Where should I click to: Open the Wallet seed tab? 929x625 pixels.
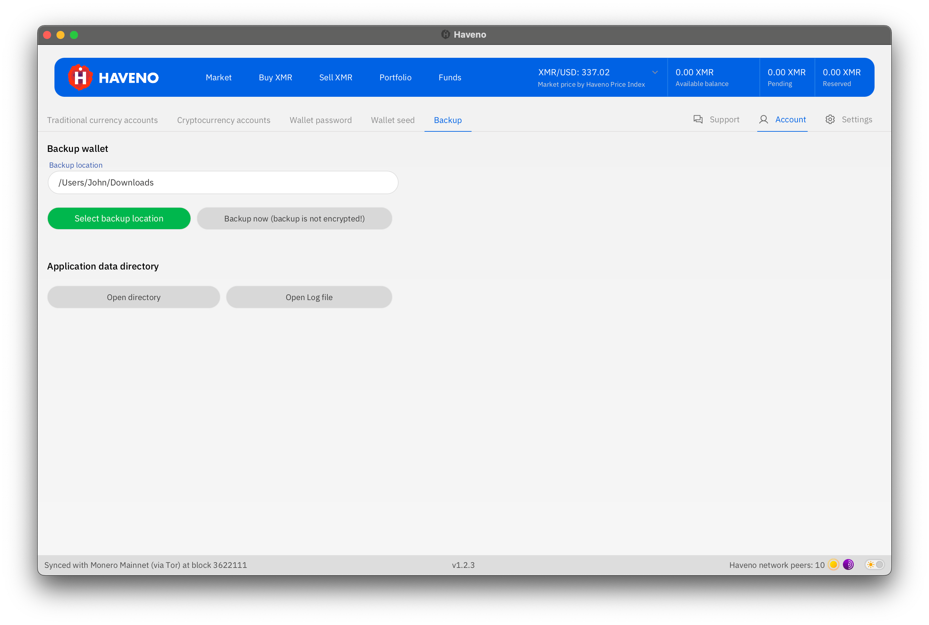393,120
